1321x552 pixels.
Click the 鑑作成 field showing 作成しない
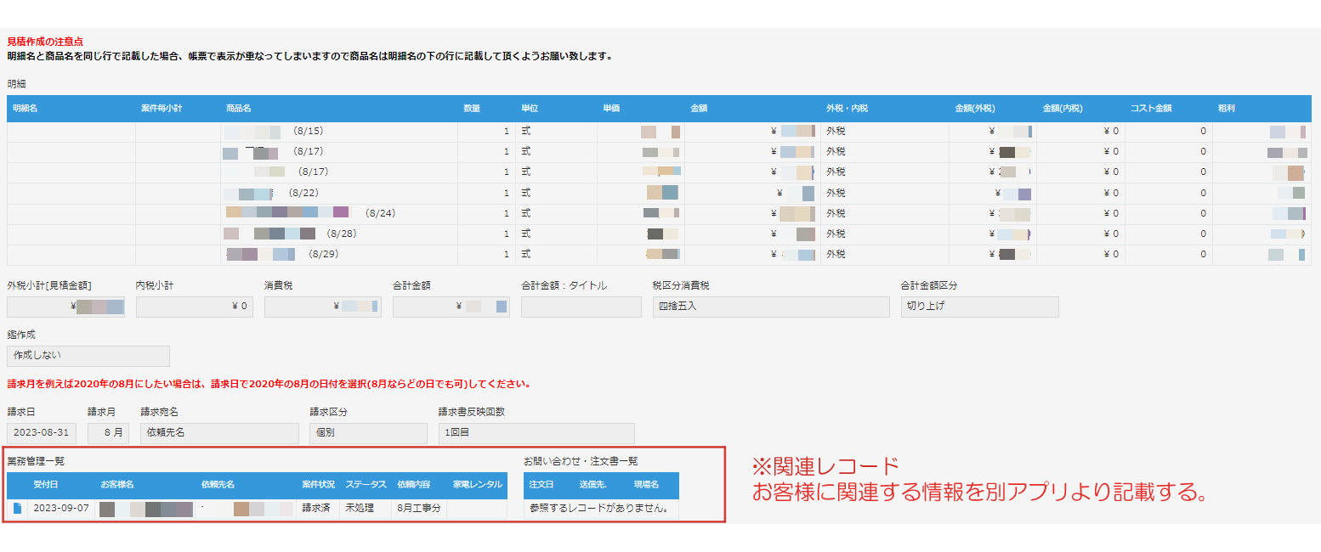tap(88, 356)
